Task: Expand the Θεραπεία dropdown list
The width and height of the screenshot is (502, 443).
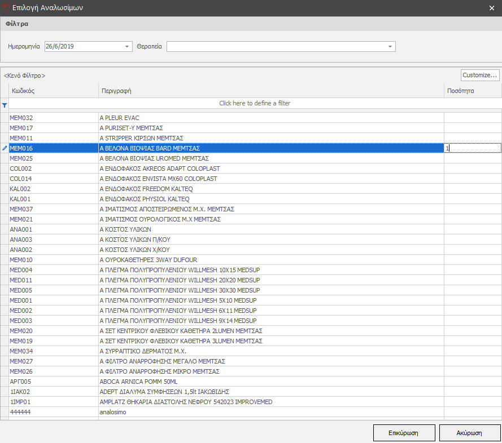Action: click(x=390, y=47)
